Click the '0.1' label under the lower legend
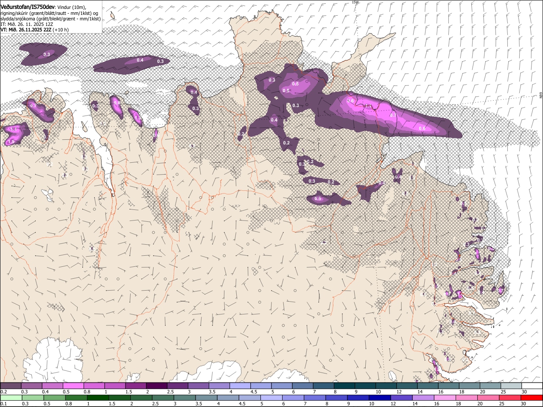The height and width of the screenshot is (407, 543). tap(3, 404)
